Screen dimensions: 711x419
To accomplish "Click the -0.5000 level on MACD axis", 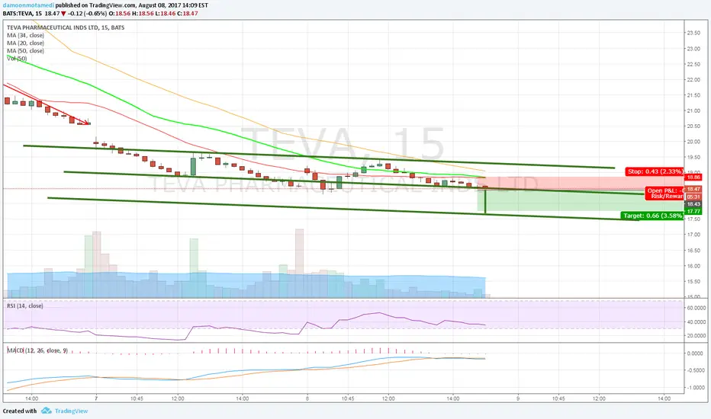I will [695, 370].
